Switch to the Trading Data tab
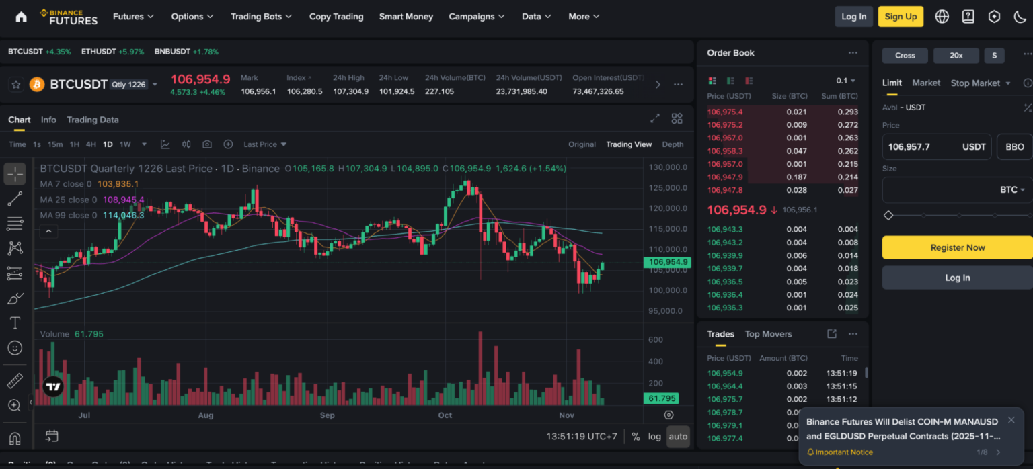The width and height of the screenshot is (1033, 469). coord(92,120)
